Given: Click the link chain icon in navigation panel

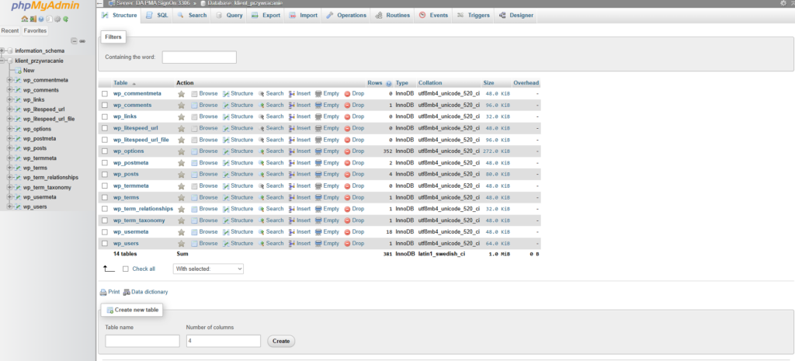Looking at the screenshot, I should click(x=82, y=40).
